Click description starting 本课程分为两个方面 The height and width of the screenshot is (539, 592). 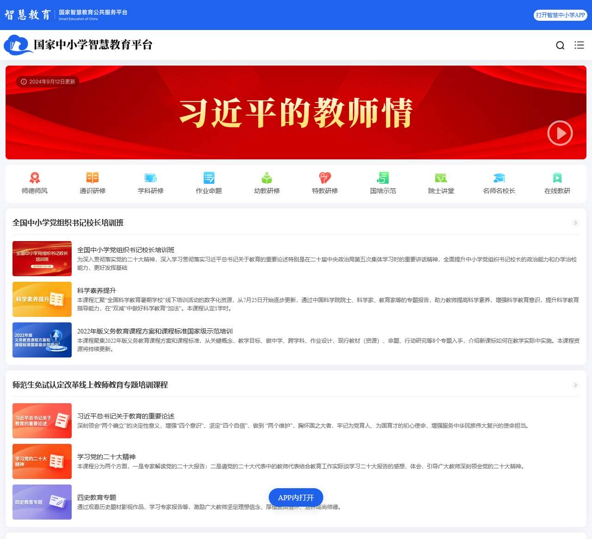pyautogui.click(x=302, y=466)
